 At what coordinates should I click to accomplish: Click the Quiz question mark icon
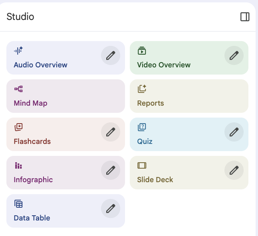point(142,127)
